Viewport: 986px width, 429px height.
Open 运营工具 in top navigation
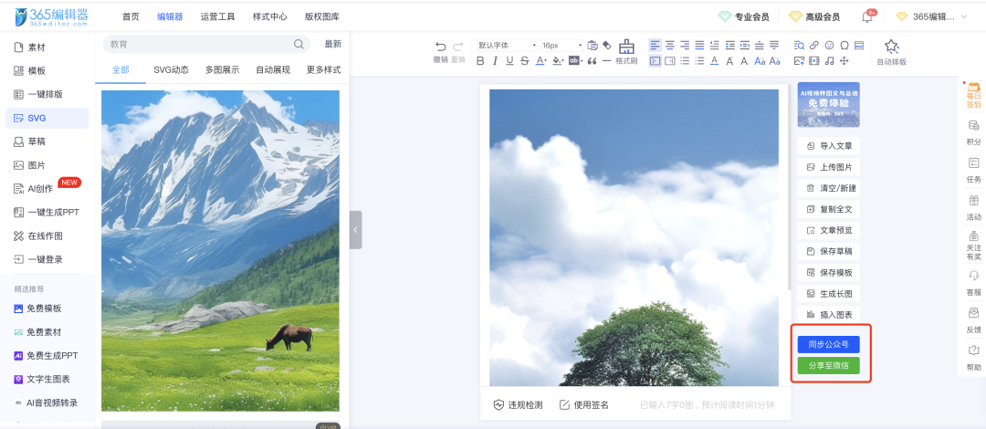[x=217, y=17]
